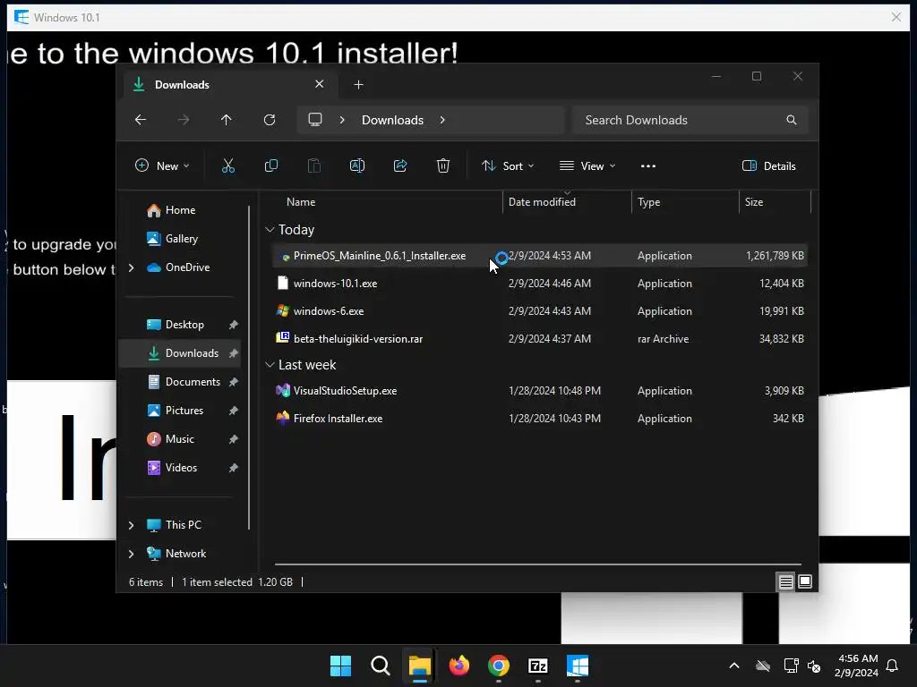Unpin Pictures from Quick access
The height and width of the screenshot is (687, 917).
tap(234, 411)
